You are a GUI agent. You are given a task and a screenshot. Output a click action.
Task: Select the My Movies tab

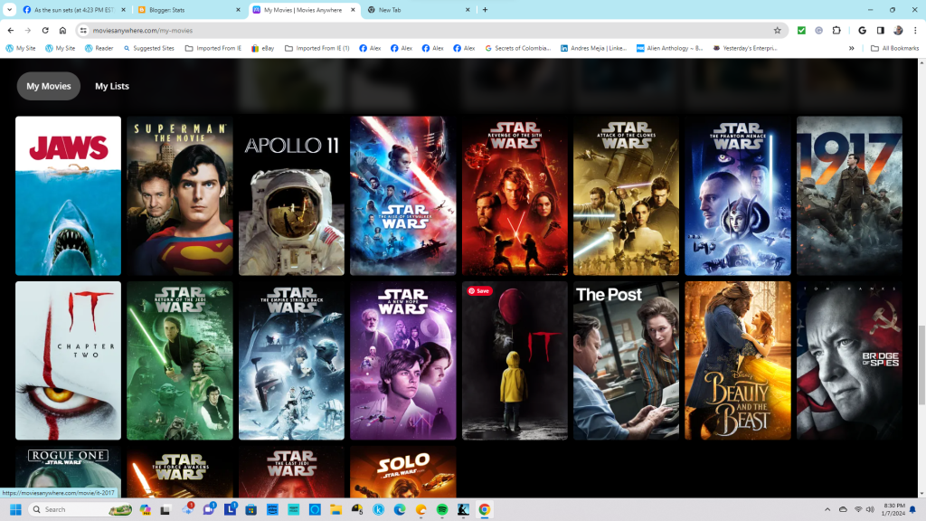(x=49, y=86)
